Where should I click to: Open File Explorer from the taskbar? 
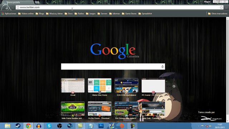click(x=8, y=126)
